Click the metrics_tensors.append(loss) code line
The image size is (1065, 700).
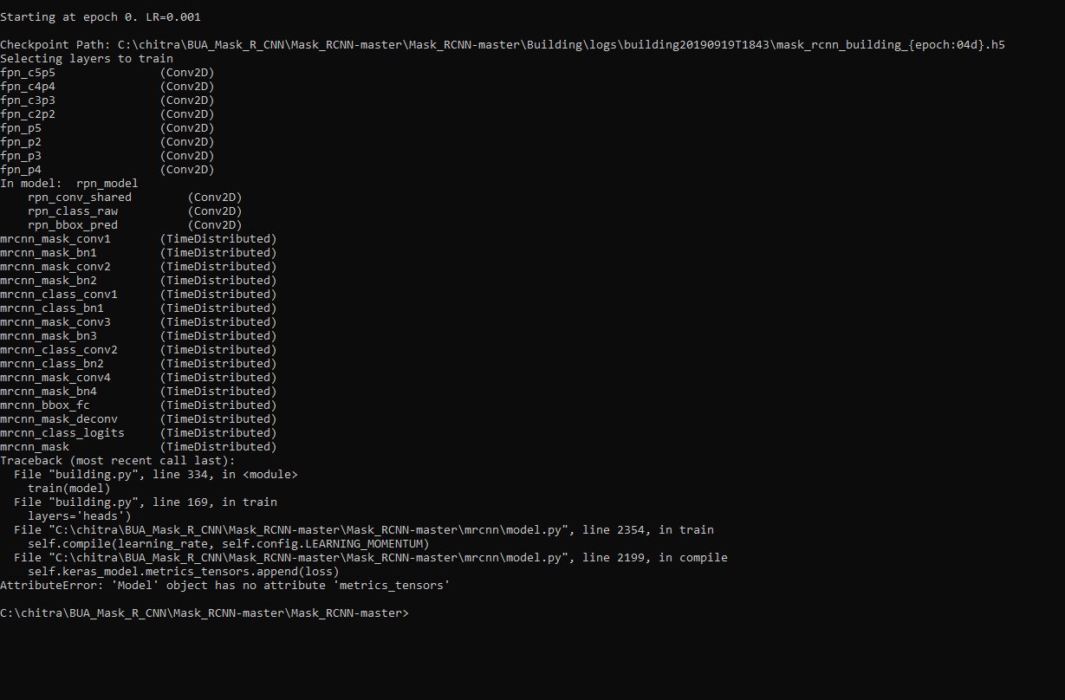tap(184, 572)
